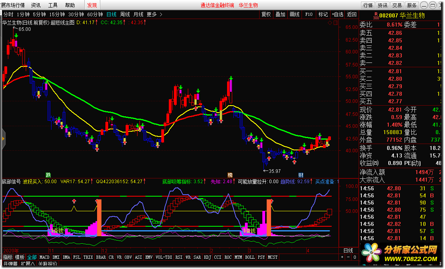The width and height of the screenshot is (445, 269).
Task: Click the 备钱 label on the right indicator
Action: tap(249, 231)
